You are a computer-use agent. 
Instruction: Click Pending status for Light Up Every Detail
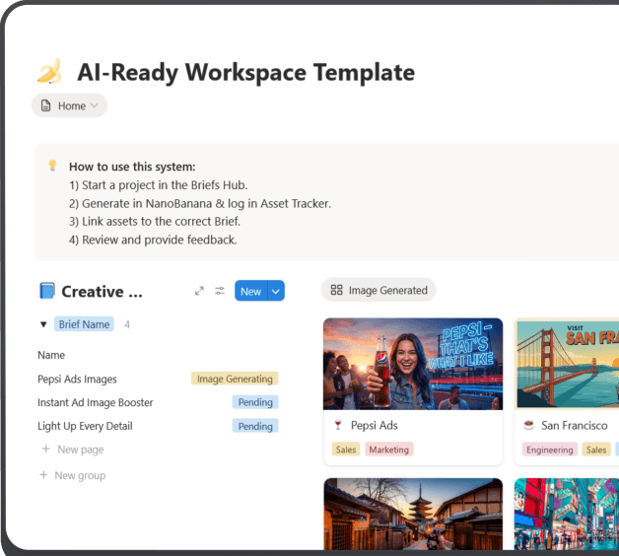click(x=255, y=426)
